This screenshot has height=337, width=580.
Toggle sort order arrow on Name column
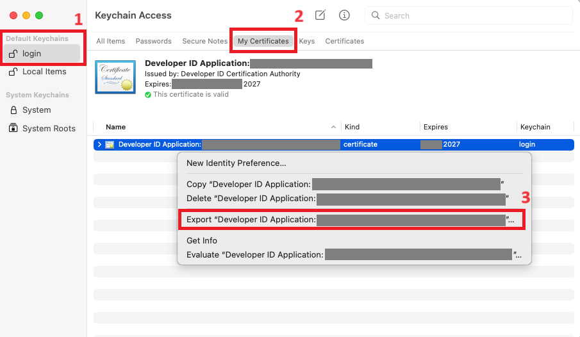pyautogui.click(x=333, y=127)
